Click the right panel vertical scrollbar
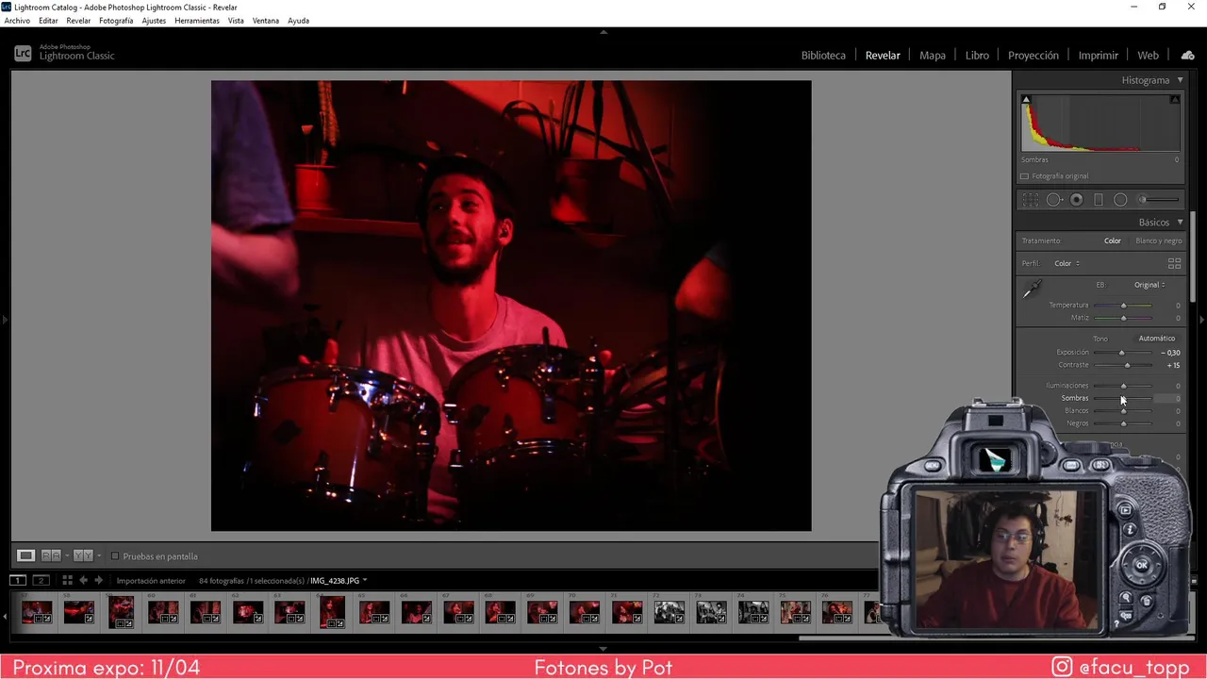1207x679 pixels. (1194, 257)
